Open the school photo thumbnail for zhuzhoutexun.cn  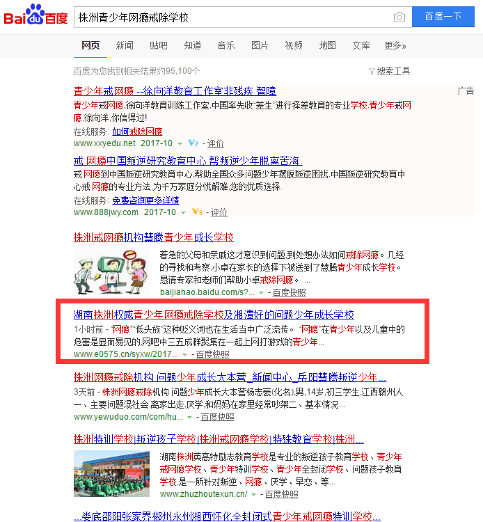(111, 473)
